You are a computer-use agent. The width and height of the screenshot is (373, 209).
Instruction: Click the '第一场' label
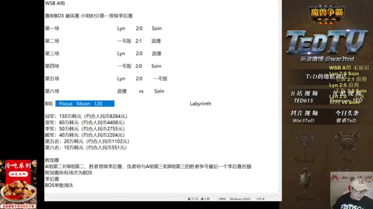(x=52, y=28)
